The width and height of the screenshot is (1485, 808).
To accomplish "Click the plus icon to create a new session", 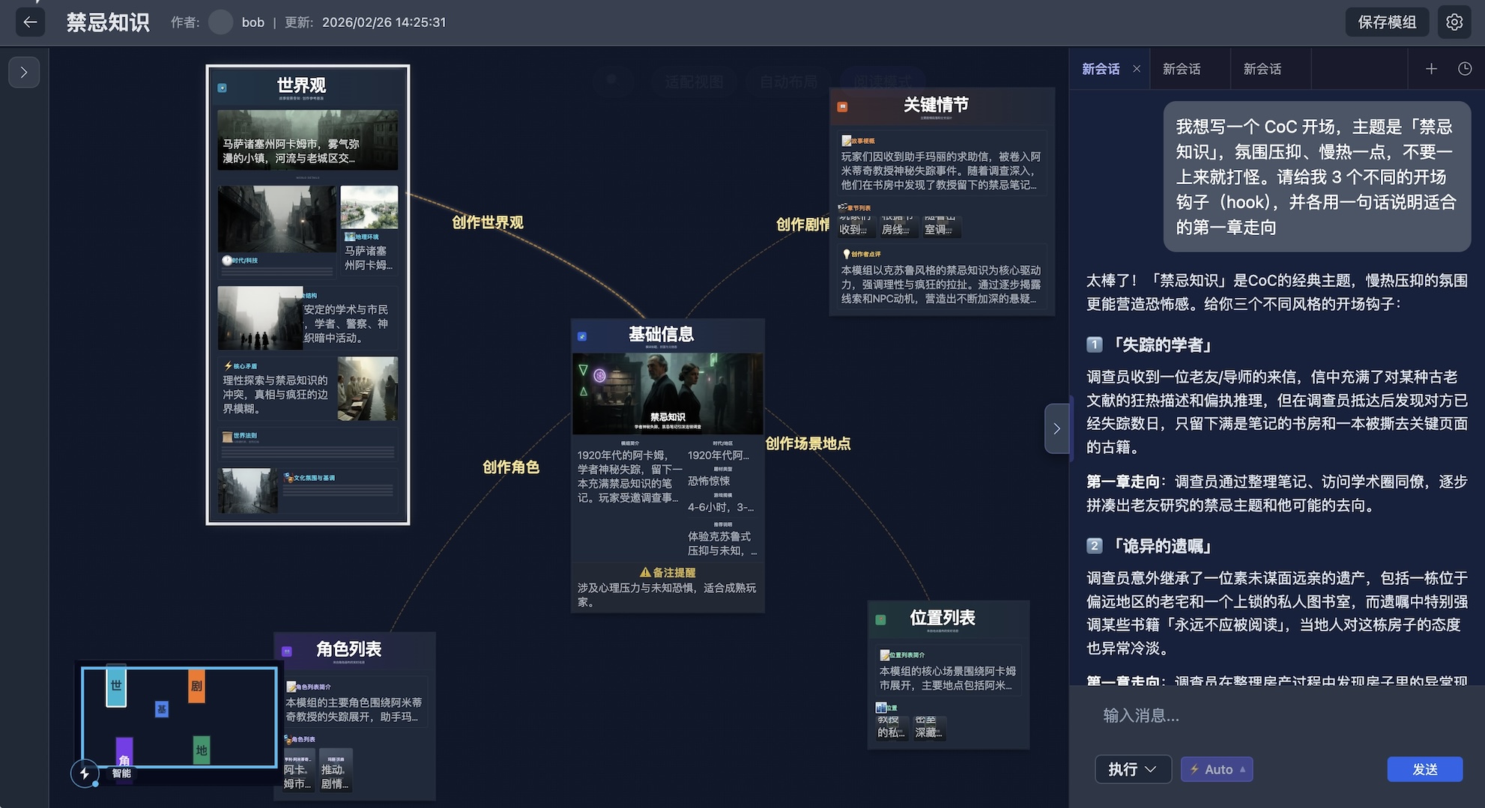I will 1431,68.
